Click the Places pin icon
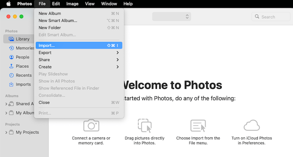This screenshot has height=157, width=293. tap(11, 66)
